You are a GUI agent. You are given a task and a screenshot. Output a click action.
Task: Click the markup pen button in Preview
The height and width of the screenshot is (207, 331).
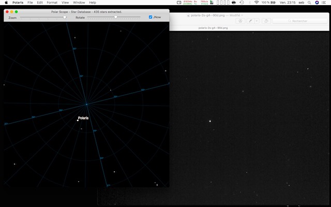coord(250,21)
